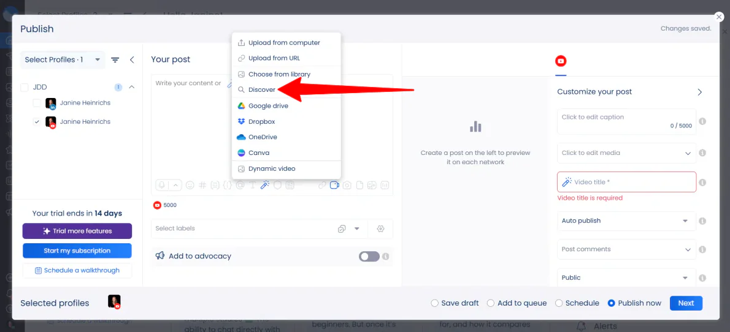Click the microphone voice input icon
The width and height of the screenshot is (730, 332).
162,185
